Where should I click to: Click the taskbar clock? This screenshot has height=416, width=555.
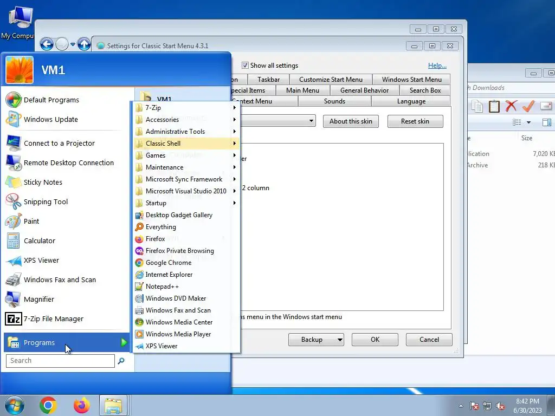pos(527,406)
